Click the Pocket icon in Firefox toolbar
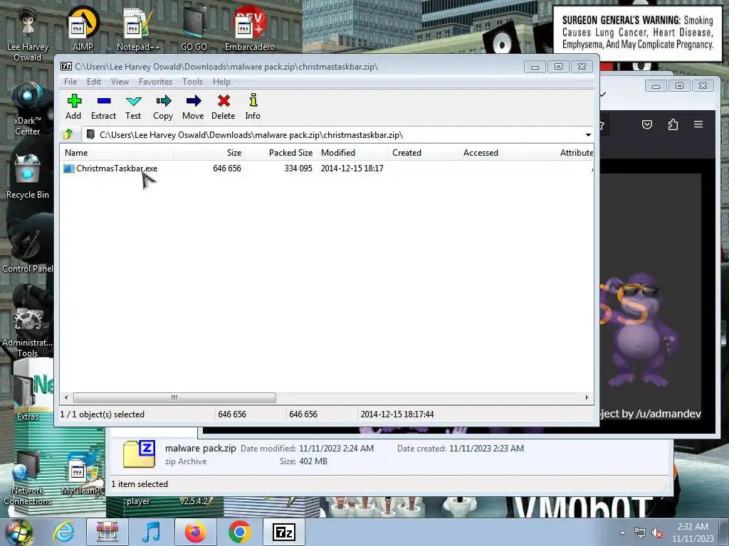The height and width of the screenshot is (546, 729). pyautogui.click(x=647, y=124)
